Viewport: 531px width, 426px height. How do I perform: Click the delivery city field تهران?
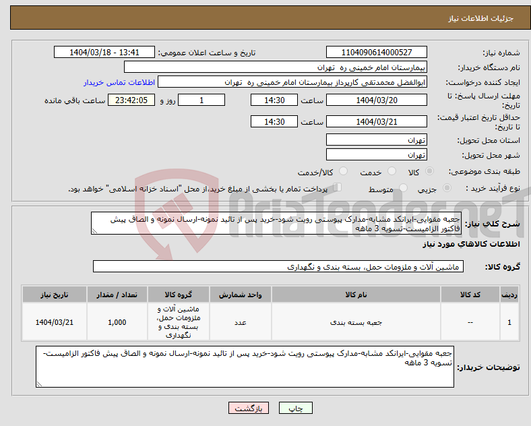tap(376, 155)
